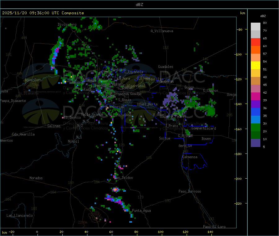The width and height of the screenshot is (279, 236).
Task: Click the J_Prats place label
Action: click(x=171, y=126)
